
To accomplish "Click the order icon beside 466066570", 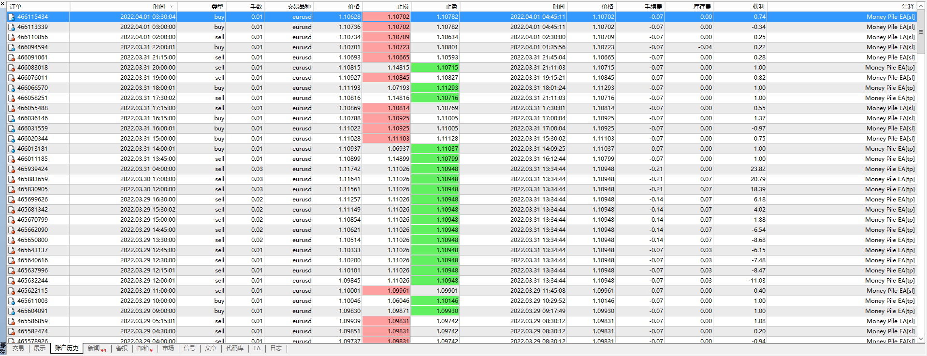I will pos(12,88).
